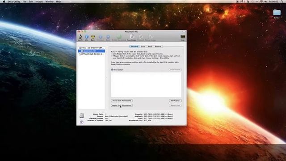
Task: Open the Window menu
Action: 49,1
